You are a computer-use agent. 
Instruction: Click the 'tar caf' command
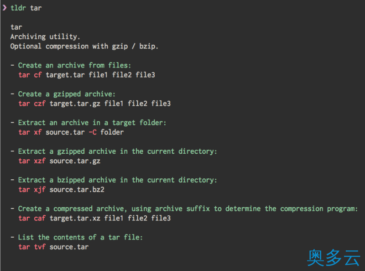(x=32, y=218)
